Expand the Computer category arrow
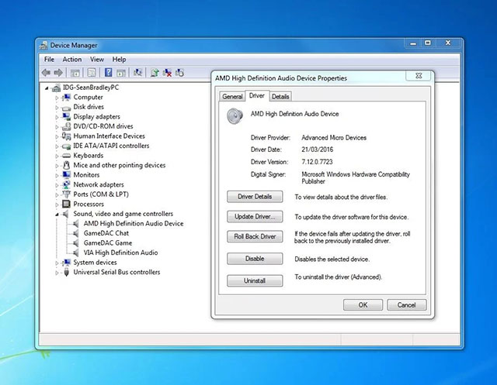Viewport: 497px width, 385px height. pyautogui.click(x=57, y=98)
